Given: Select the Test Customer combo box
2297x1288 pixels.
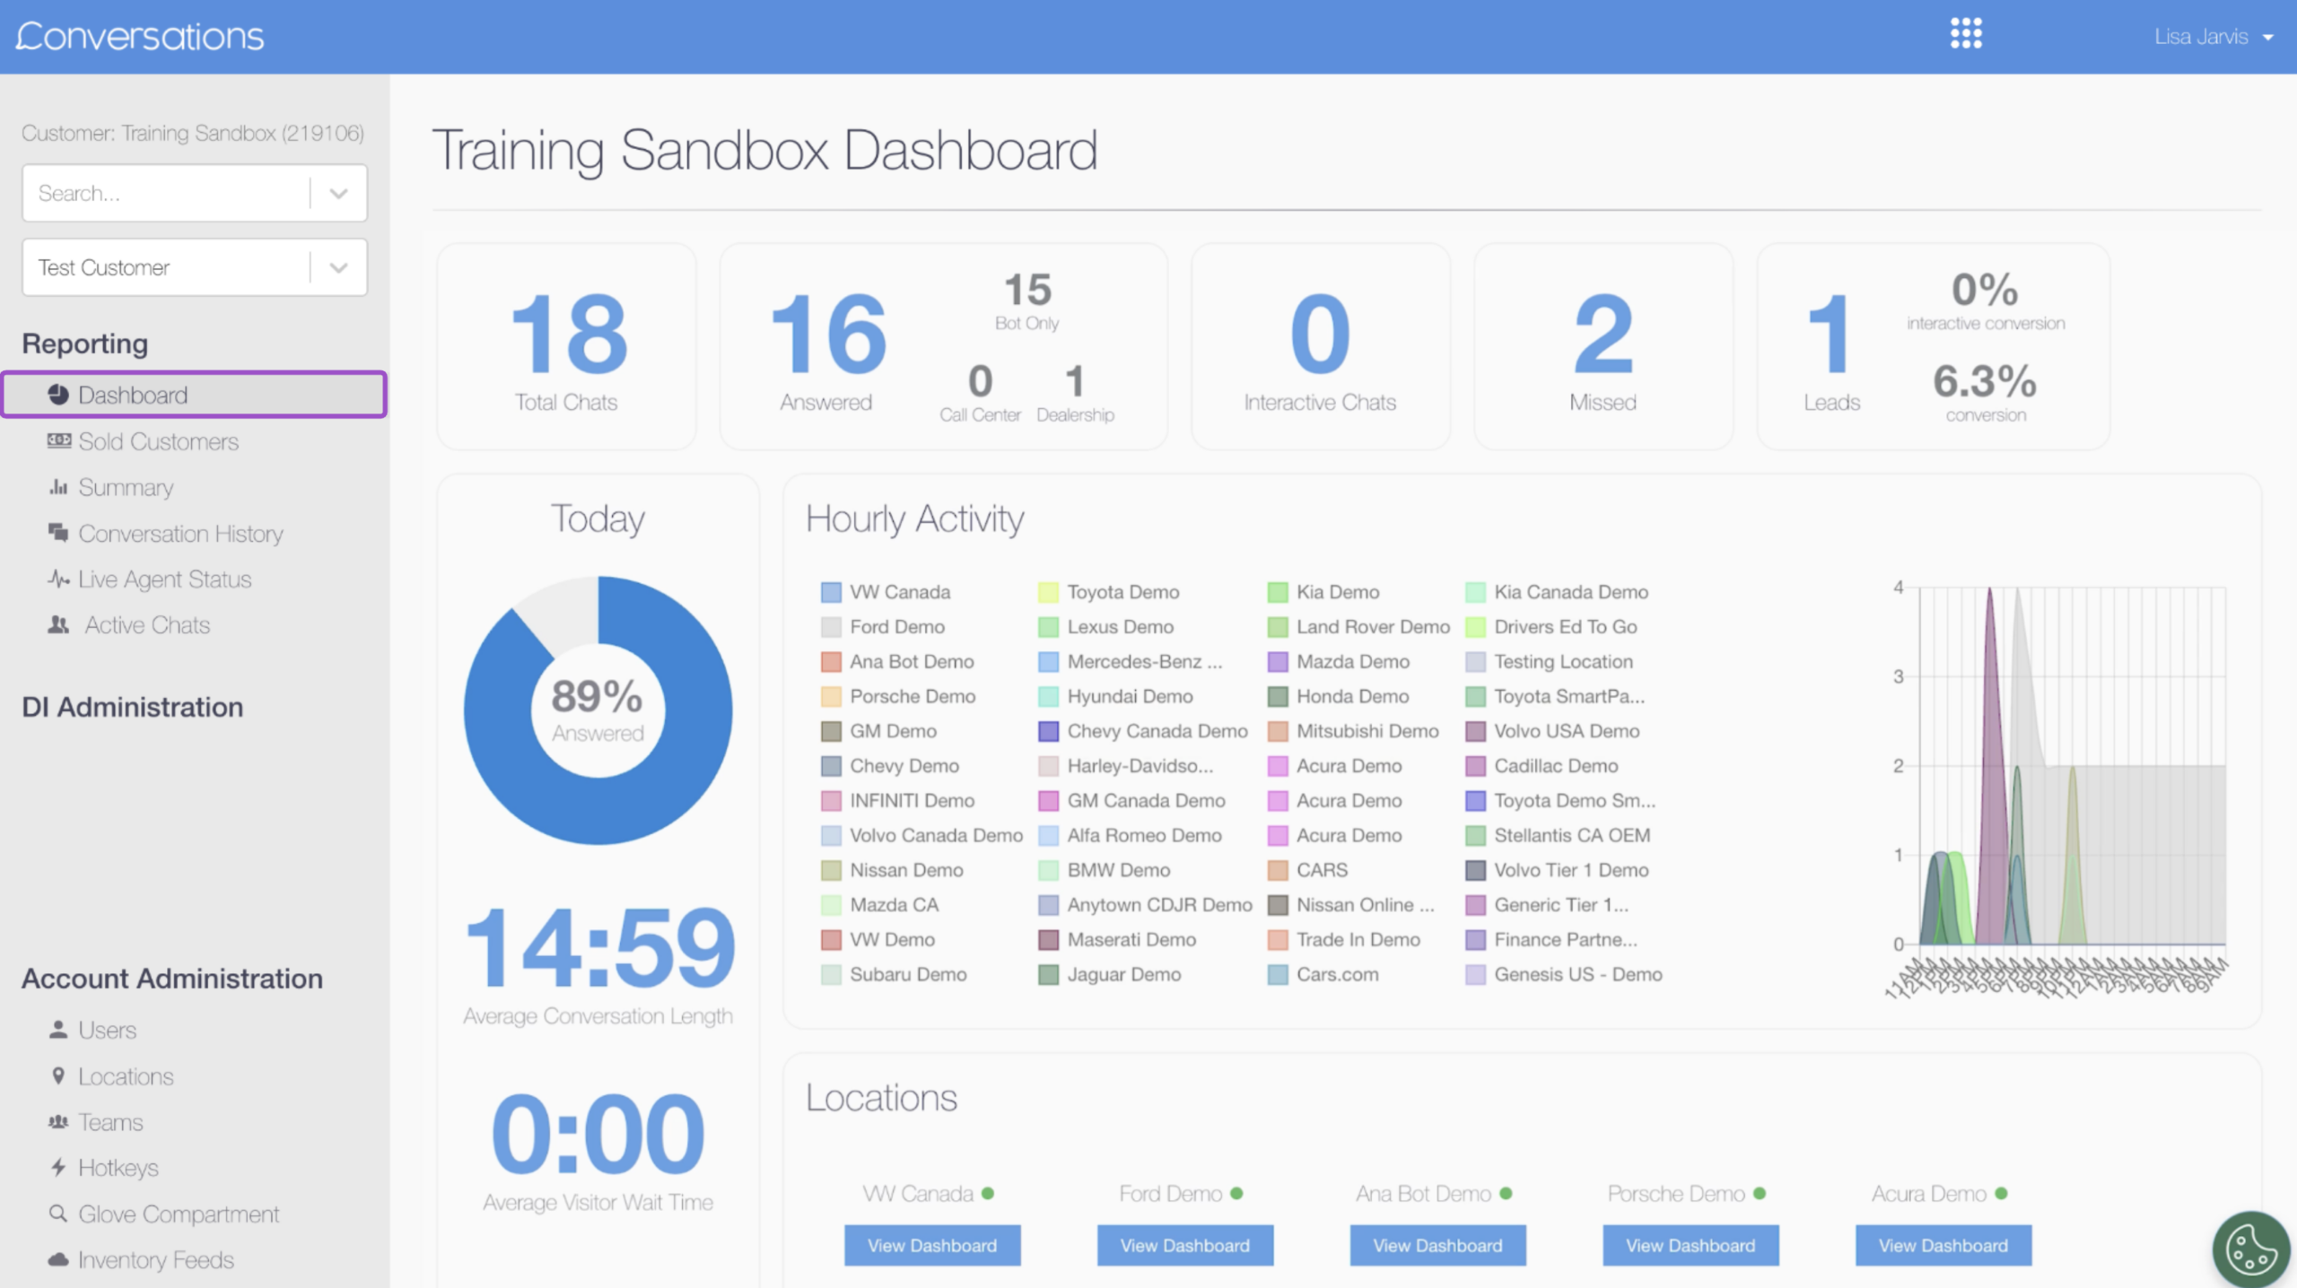Looking at the screenshot, I should pyautogui.click(x=195, y=267).
